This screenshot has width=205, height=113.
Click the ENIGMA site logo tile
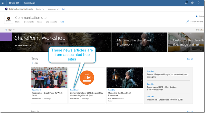tap(9, 19)
